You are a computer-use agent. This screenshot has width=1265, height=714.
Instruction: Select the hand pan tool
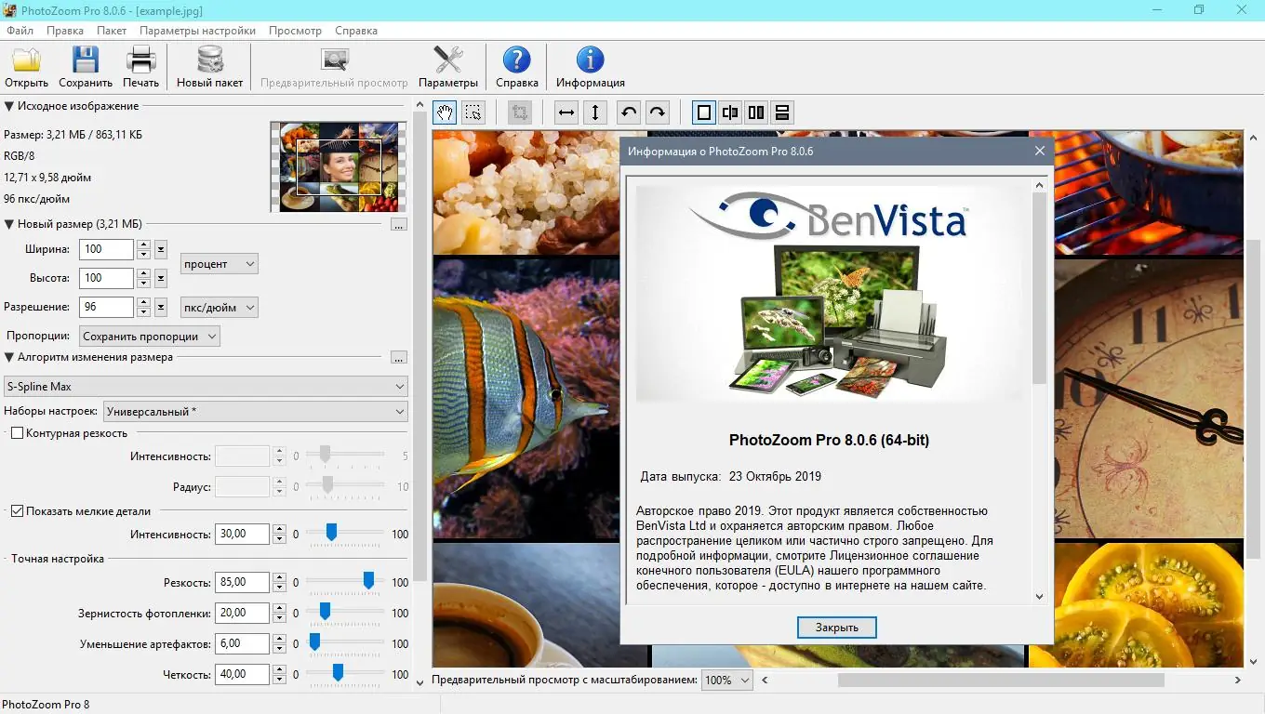point(446,112)
